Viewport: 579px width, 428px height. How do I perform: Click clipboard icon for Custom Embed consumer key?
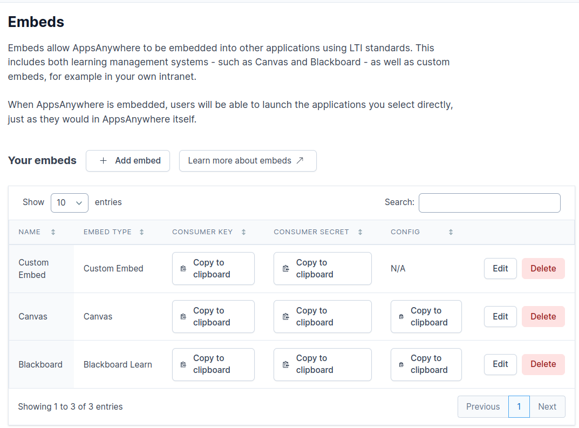click(x=183, y=269)
